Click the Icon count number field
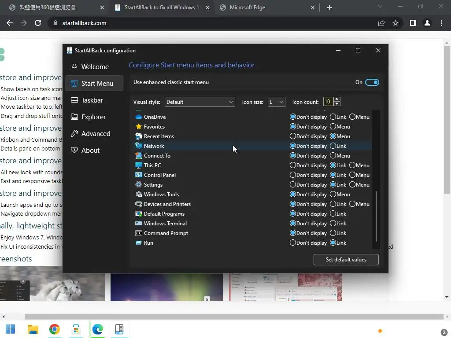Image resolution: width=451 pixels, height=338 pixels. coord(328,102)
